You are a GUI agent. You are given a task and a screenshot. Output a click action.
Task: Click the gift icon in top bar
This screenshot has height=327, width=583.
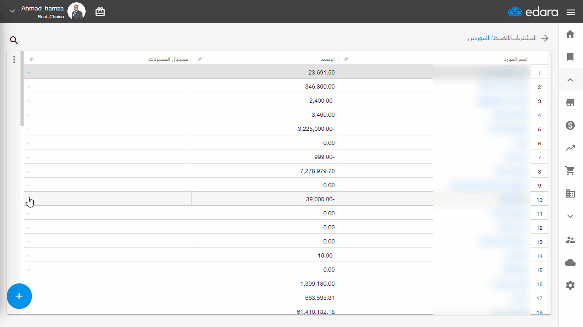click(100, 12)
